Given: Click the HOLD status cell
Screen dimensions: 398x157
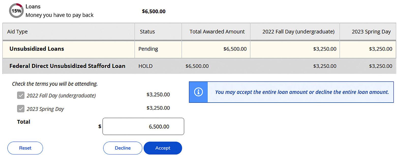Looking at the screenshot, I should click(145, 66).
